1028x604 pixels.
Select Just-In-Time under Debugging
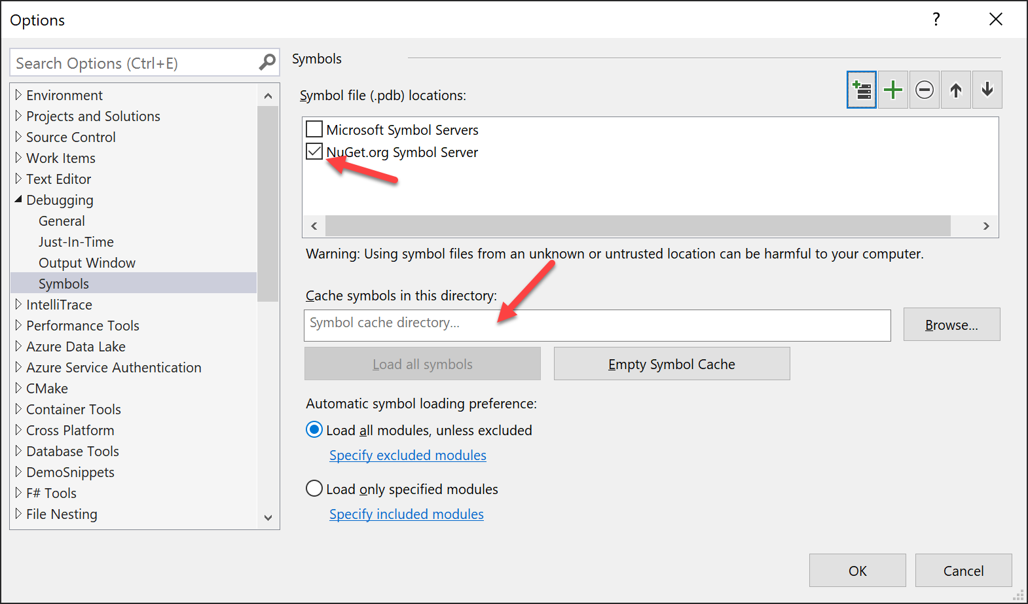(76, 242)
